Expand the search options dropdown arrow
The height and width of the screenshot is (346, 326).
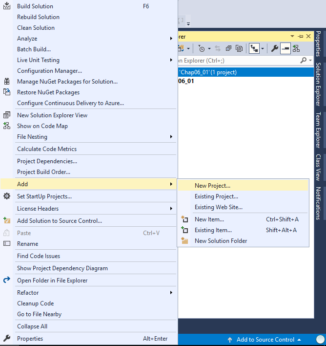point(310,61)
